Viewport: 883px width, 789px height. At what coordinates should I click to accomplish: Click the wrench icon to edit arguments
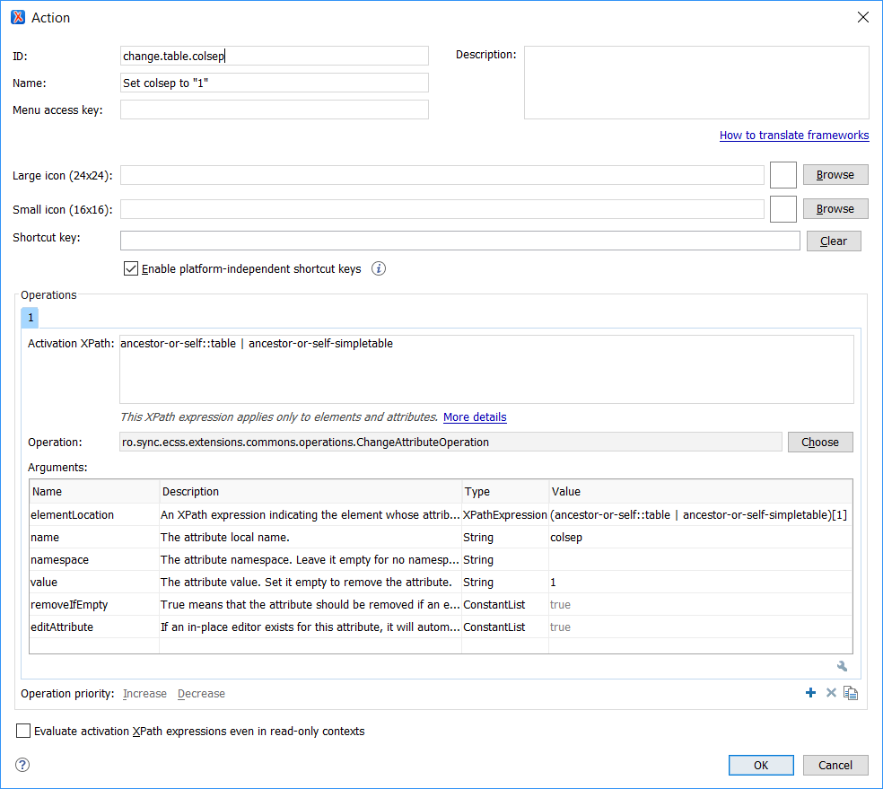[842, 666]
